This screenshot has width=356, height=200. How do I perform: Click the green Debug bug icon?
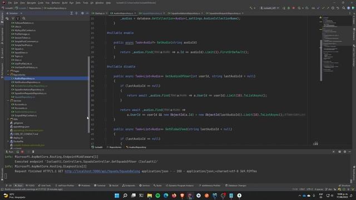tap(289, 8)
